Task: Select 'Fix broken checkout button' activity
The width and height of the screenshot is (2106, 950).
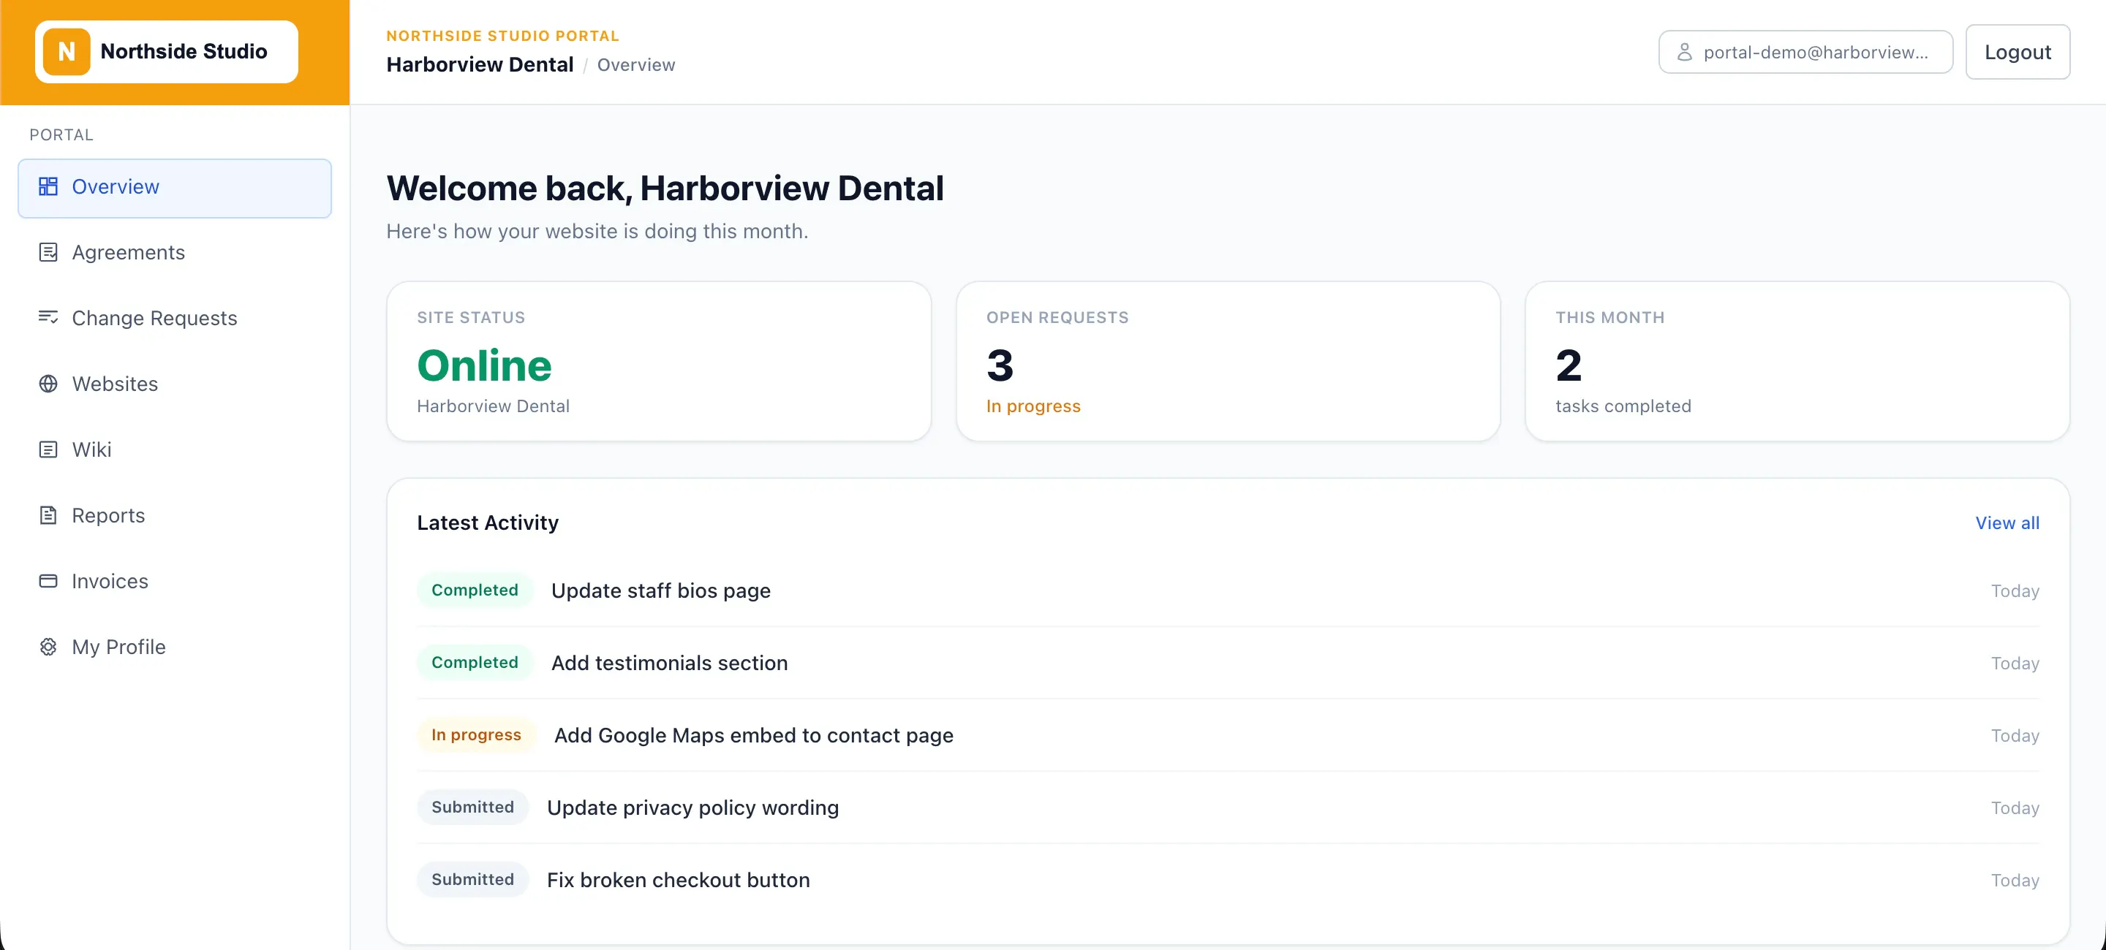Action: click(x=679, y=880)
